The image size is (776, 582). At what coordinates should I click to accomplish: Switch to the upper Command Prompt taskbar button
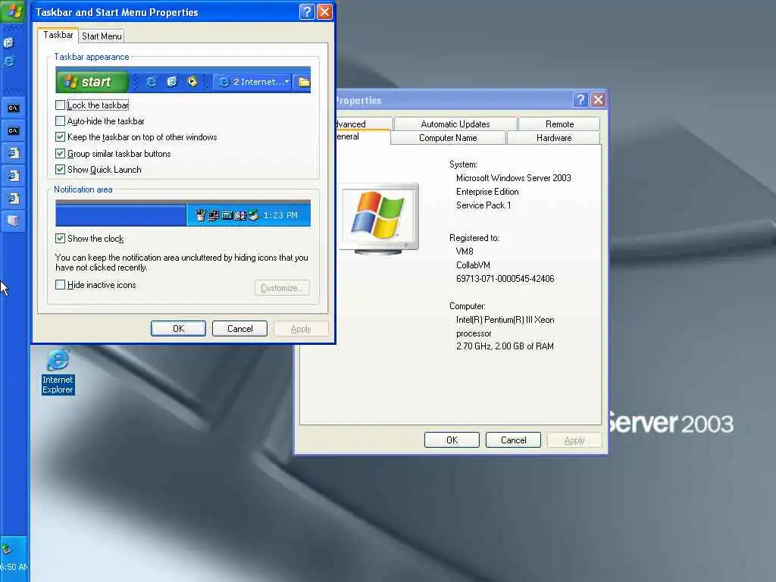point(13,108)
